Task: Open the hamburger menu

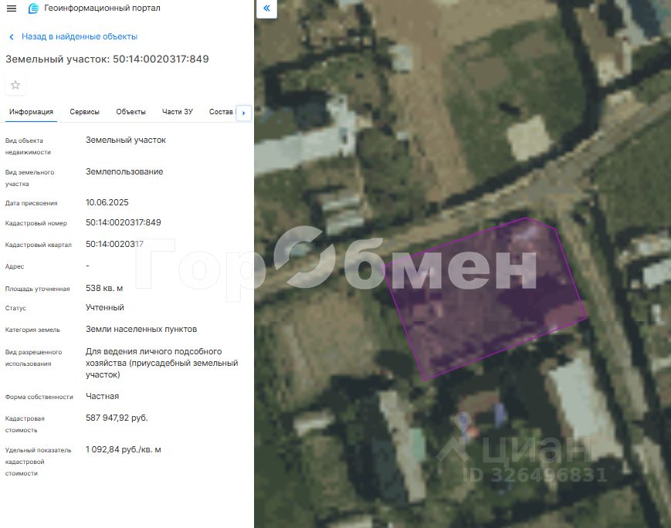Action: (12, 8)
